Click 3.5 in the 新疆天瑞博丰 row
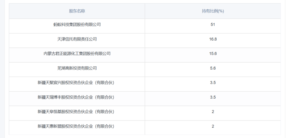 pyautogui.click(x=213, y=97)
